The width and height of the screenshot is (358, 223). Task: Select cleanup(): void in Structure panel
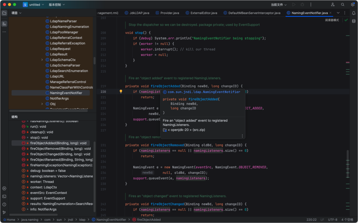42,132
